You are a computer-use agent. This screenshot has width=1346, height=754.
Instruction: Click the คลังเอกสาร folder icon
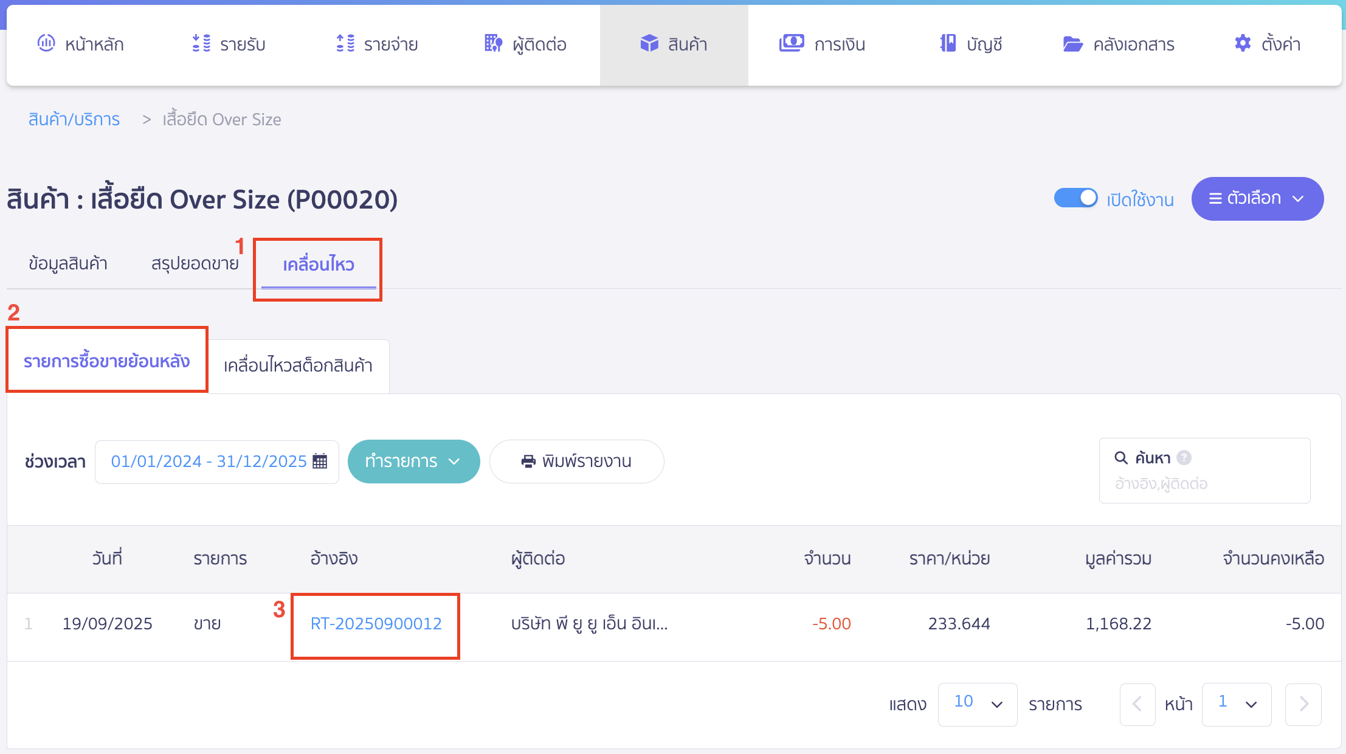(x=1072, y=44)
